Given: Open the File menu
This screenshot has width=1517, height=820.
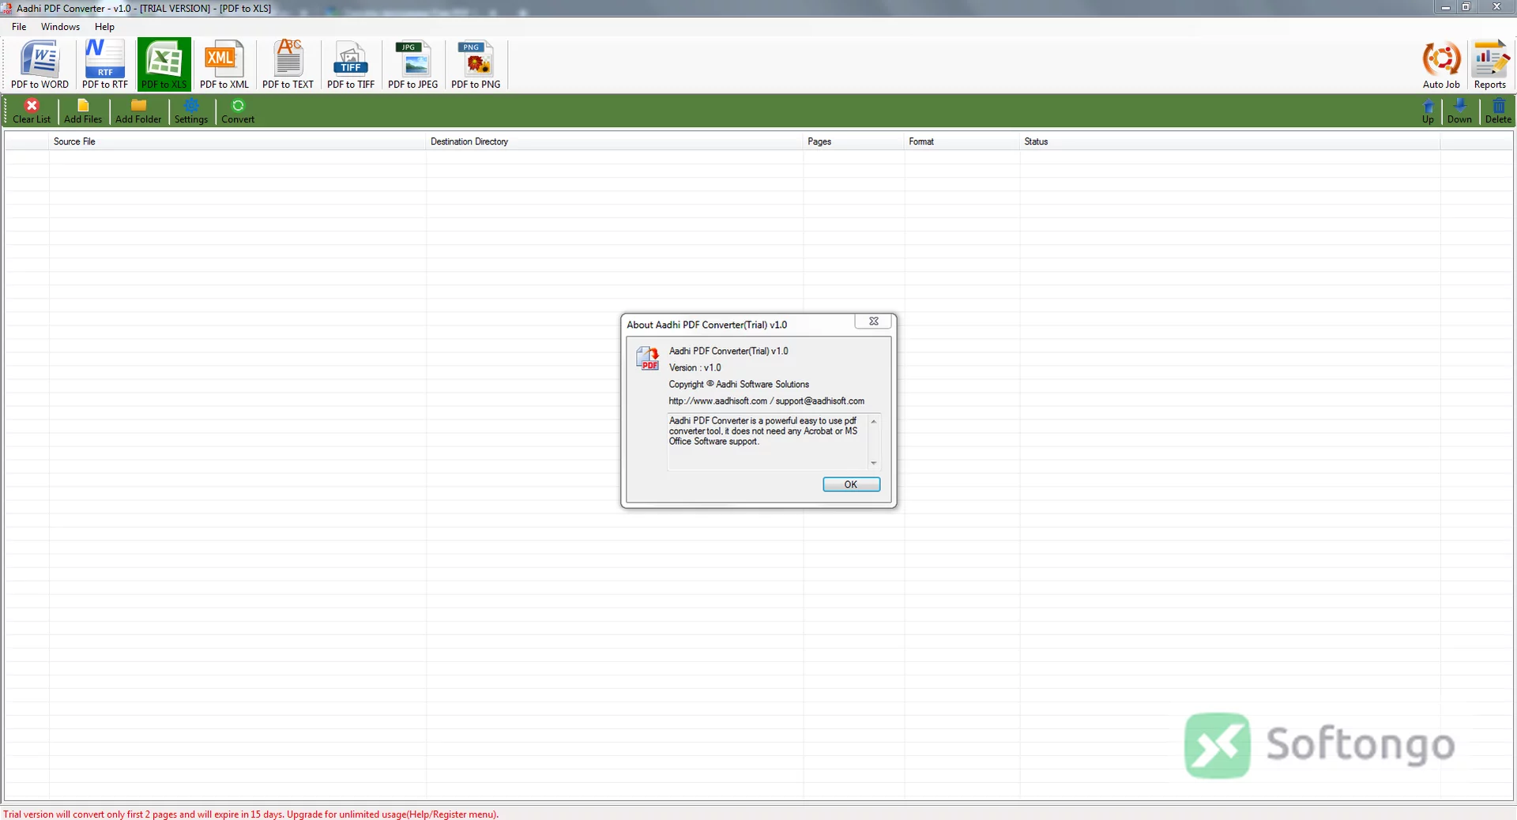Looking at the screenshot, I should tap(19, 27).
